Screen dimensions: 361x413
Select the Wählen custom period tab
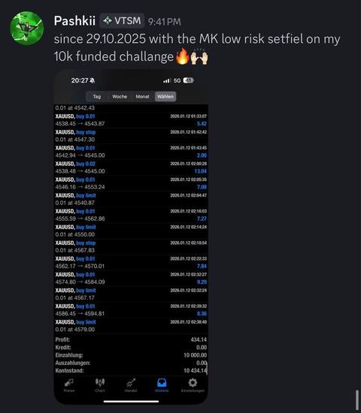pyautogui.click(x=165, y=96)
